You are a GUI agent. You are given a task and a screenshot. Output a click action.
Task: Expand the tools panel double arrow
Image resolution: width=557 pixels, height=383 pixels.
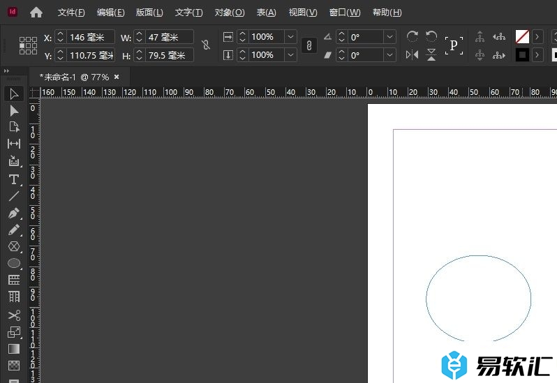6,71
